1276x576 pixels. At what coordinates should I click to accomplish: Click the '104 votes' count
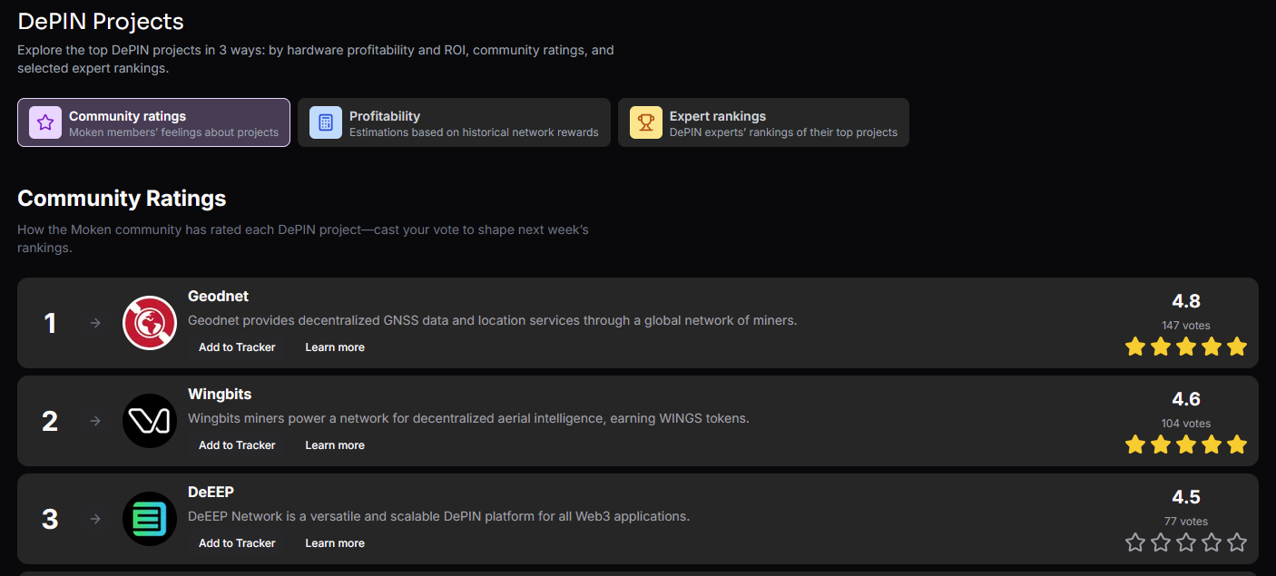[x=1186, y=424]
